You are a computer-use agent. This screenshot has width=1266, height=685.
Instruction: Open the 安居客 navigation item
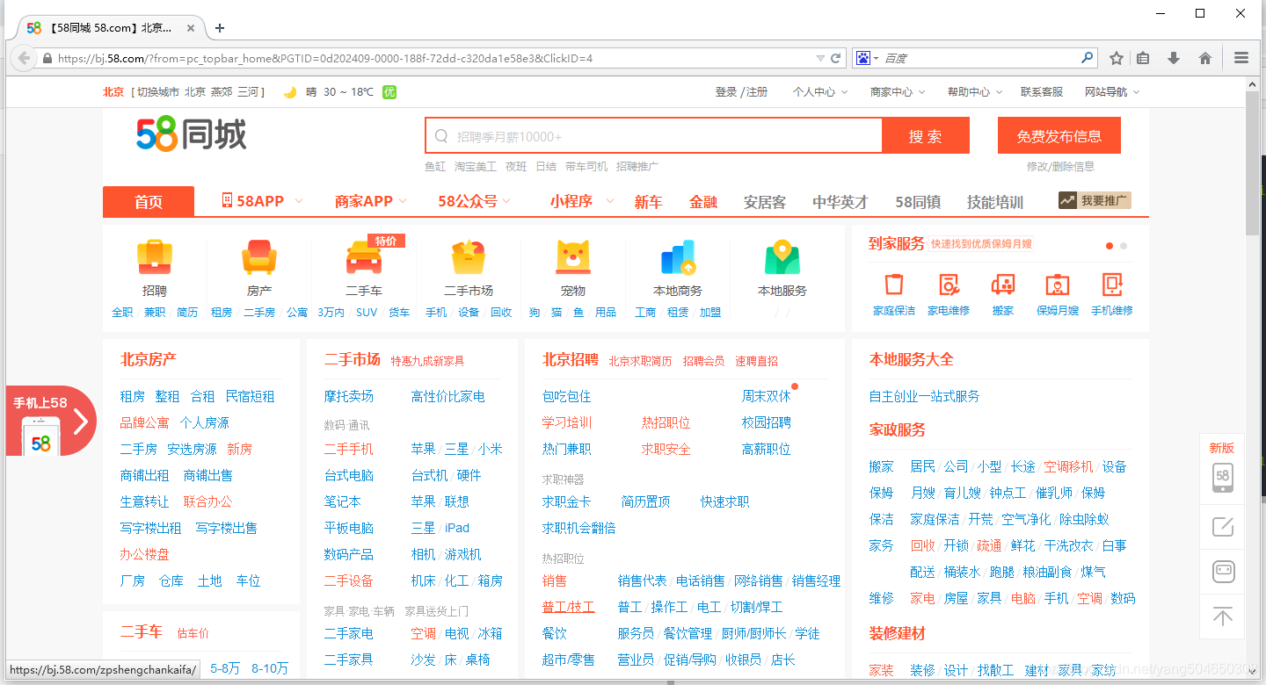(765, 202)
